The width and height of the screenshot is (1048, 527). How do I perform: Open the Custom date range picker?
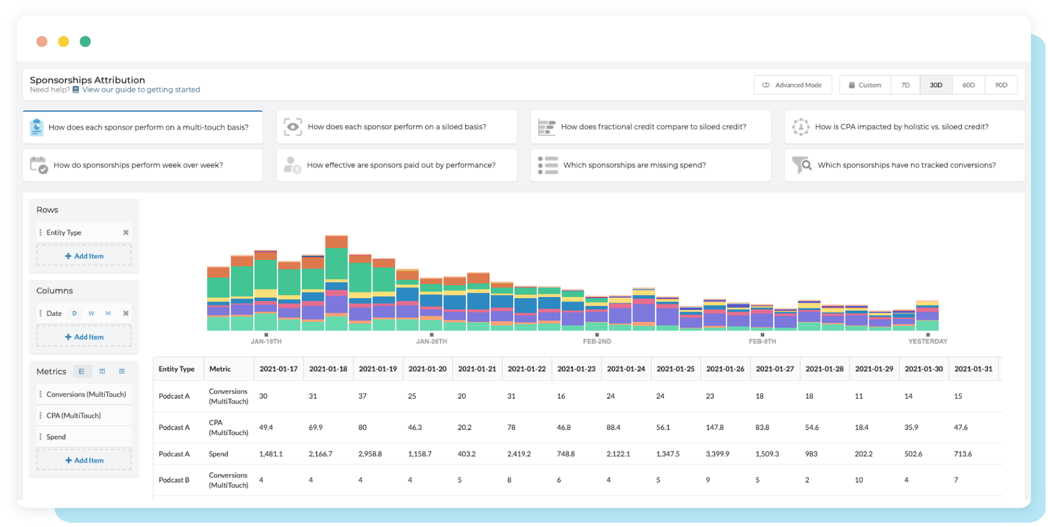point(865,85)
